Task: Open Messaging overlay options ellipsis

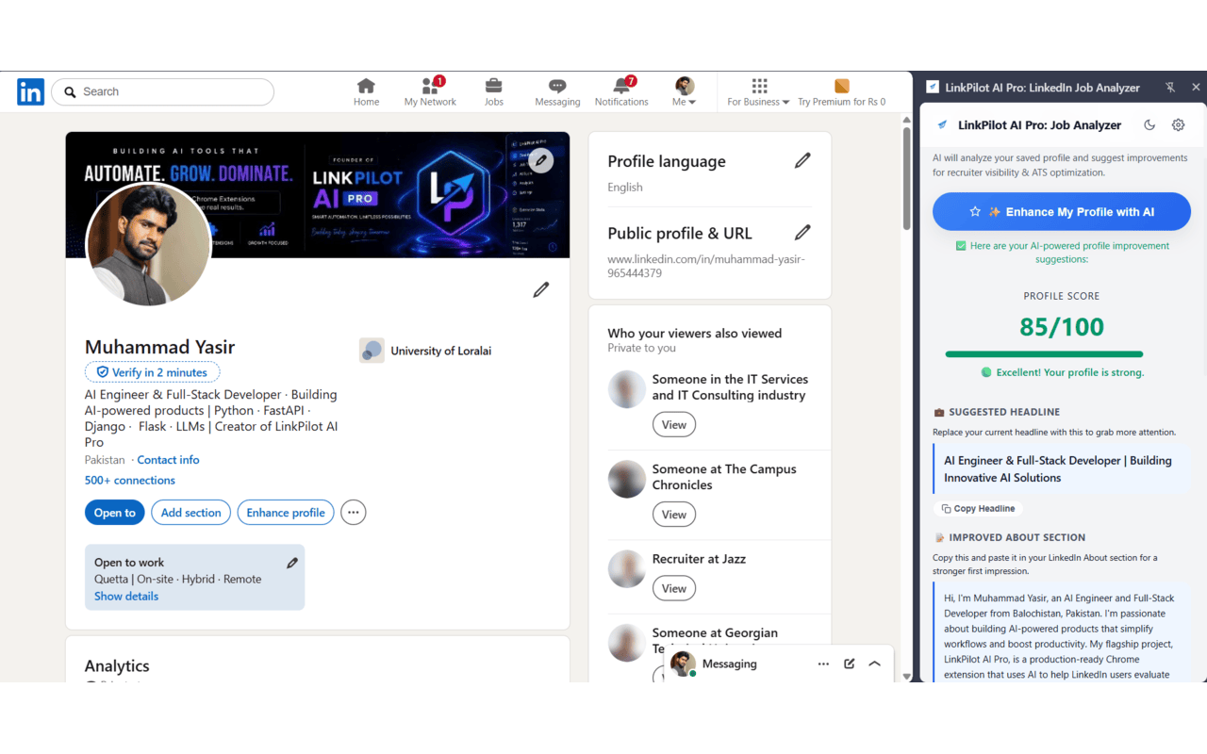Action: (x=823, y=664)
